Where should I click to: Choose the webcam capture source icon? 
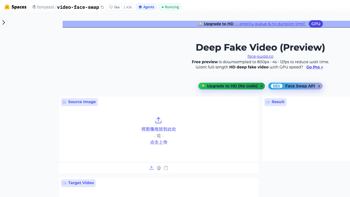[x=159, y=168]
